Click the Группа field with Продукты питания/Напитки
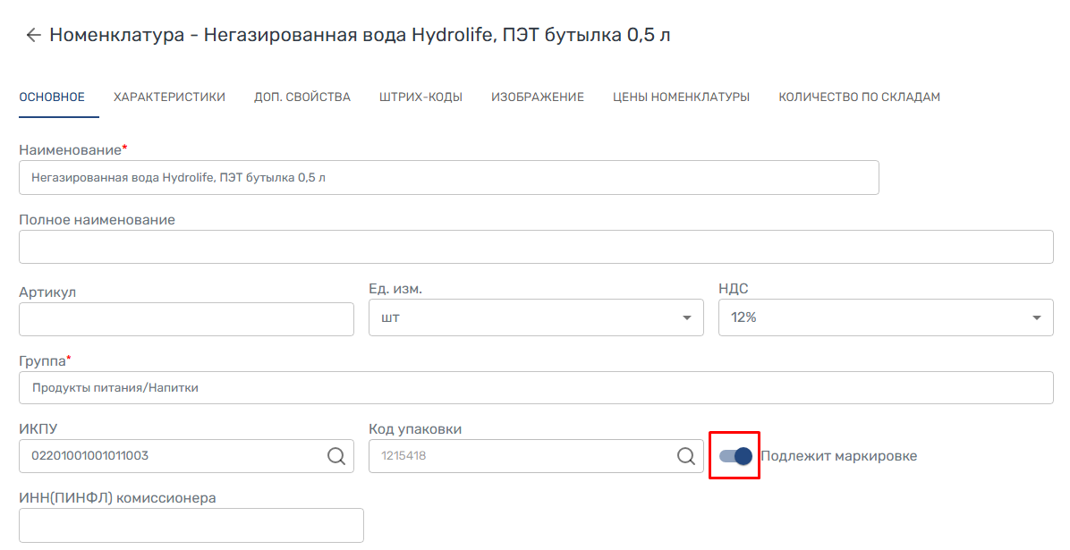 pyautogui.click(x=535, y=388)
